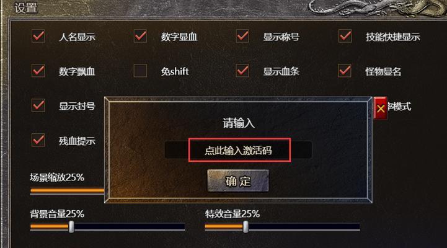Confirm with the 确定 button
Screen dimensions: 447x248
click(238, 180)
